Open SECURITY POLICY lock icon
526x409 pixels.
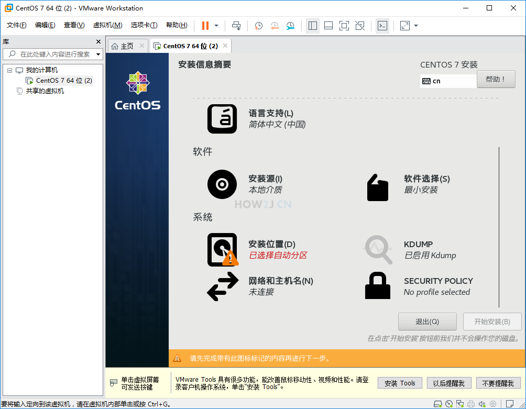click(x=378, y=285)
